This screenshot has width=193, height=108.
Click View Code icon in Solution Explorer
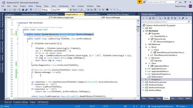coord(179,18)
